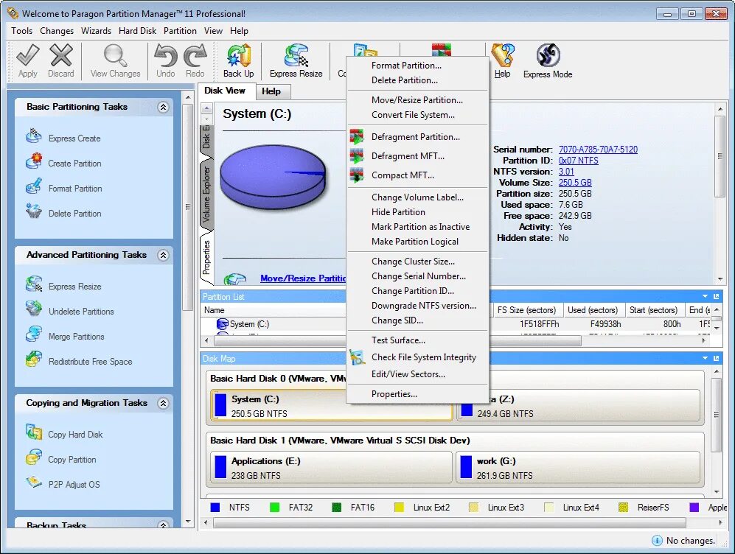The width and height of the screenshot is (735, 554).
Task: Click the serial number link 7070-A785-70A7-5120
Action: click(x=598, y=150)
